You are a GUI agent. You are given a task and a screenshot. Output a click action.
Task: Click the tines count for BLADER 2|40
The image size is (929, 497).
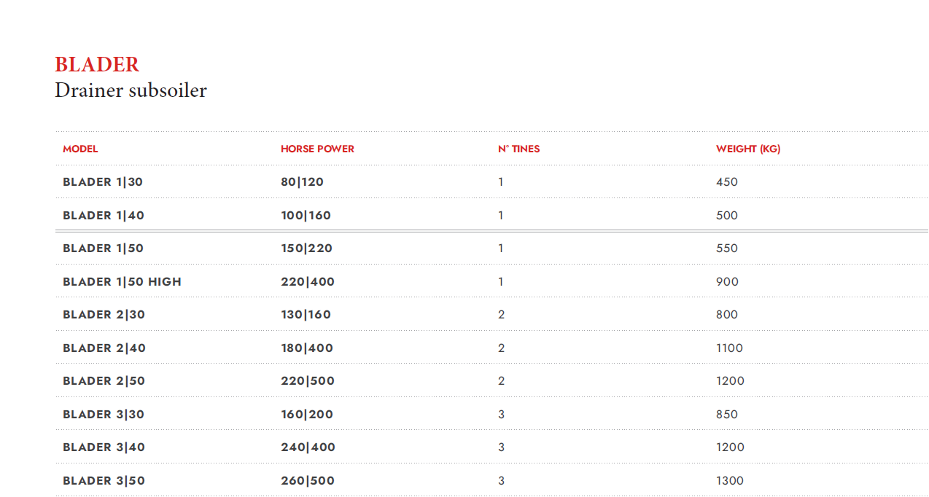click(501, 348)
